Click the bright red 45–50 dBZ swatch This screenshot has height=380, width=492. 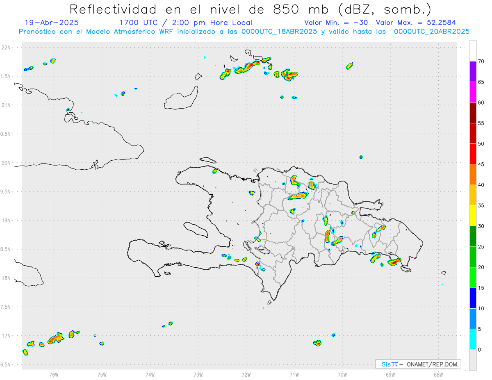point(473,154)
